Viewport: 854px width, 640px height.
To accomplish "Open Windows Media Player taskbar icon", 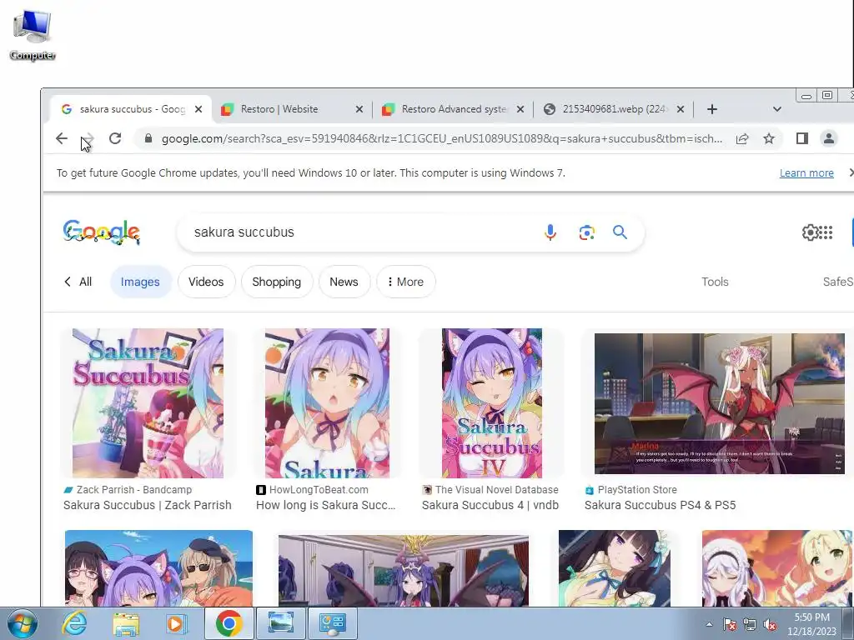I will tap(175, 623).
